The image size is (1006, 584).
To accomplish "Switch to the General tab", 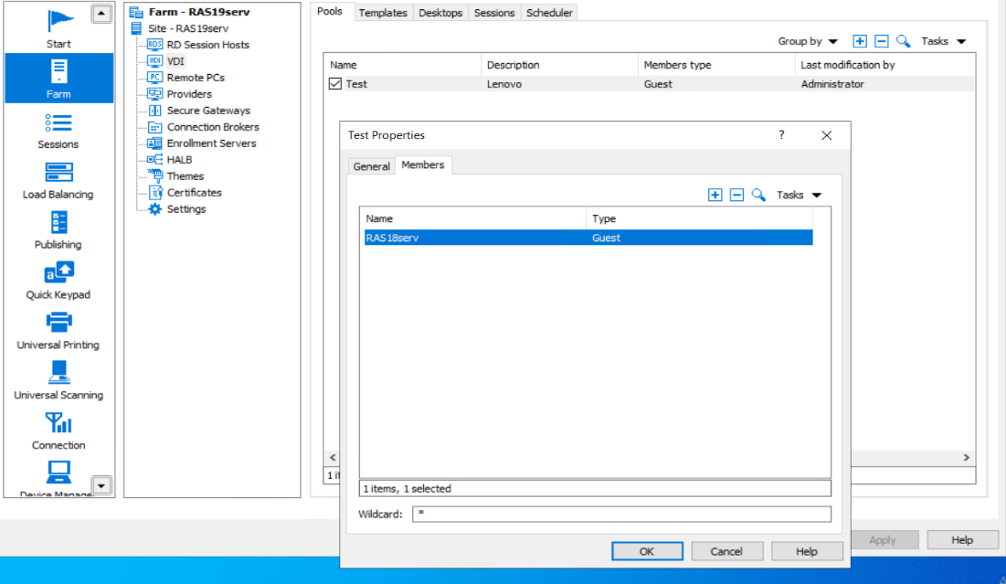I will click(x=372, y=166).
